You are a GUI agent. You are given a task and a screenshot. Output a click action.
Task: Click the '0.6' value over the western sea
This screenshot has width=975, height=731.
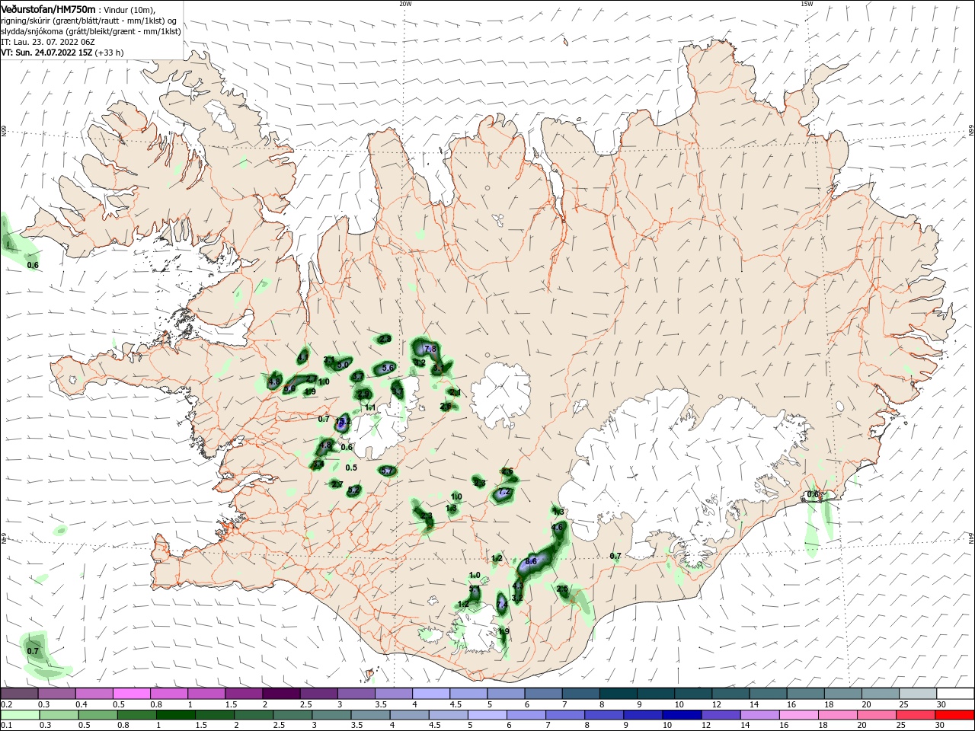(x=33, y=265)
